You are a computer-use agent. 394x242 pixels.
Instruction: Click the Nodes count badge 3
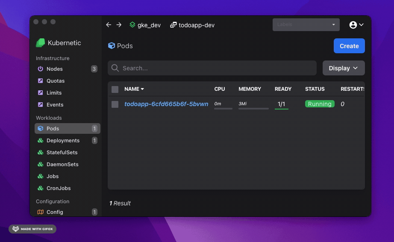pos(94,69)
